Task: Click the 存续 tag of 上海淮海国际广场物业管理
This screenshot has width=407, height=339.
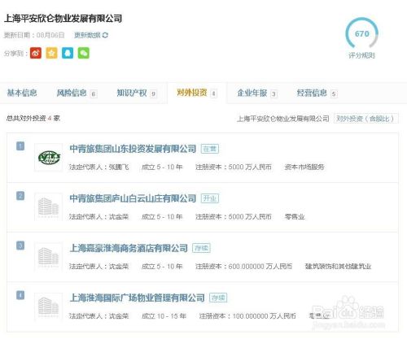Action: [218, 298]
